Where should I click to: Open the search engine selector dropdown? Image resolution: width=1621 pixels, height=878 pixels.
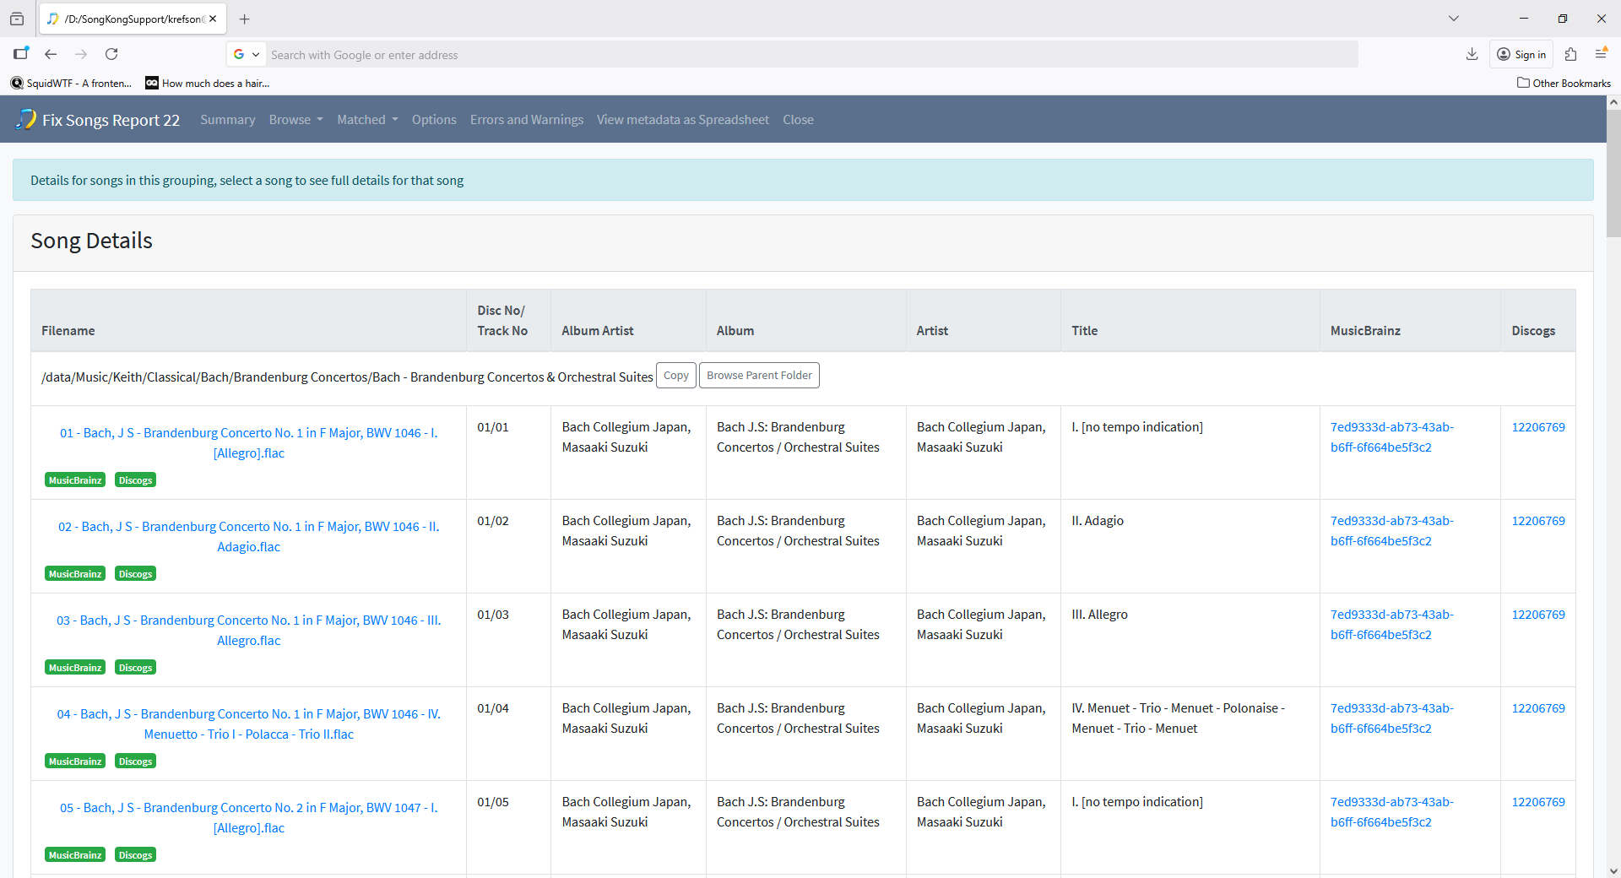pyautogui.click(x=247, y=54)
